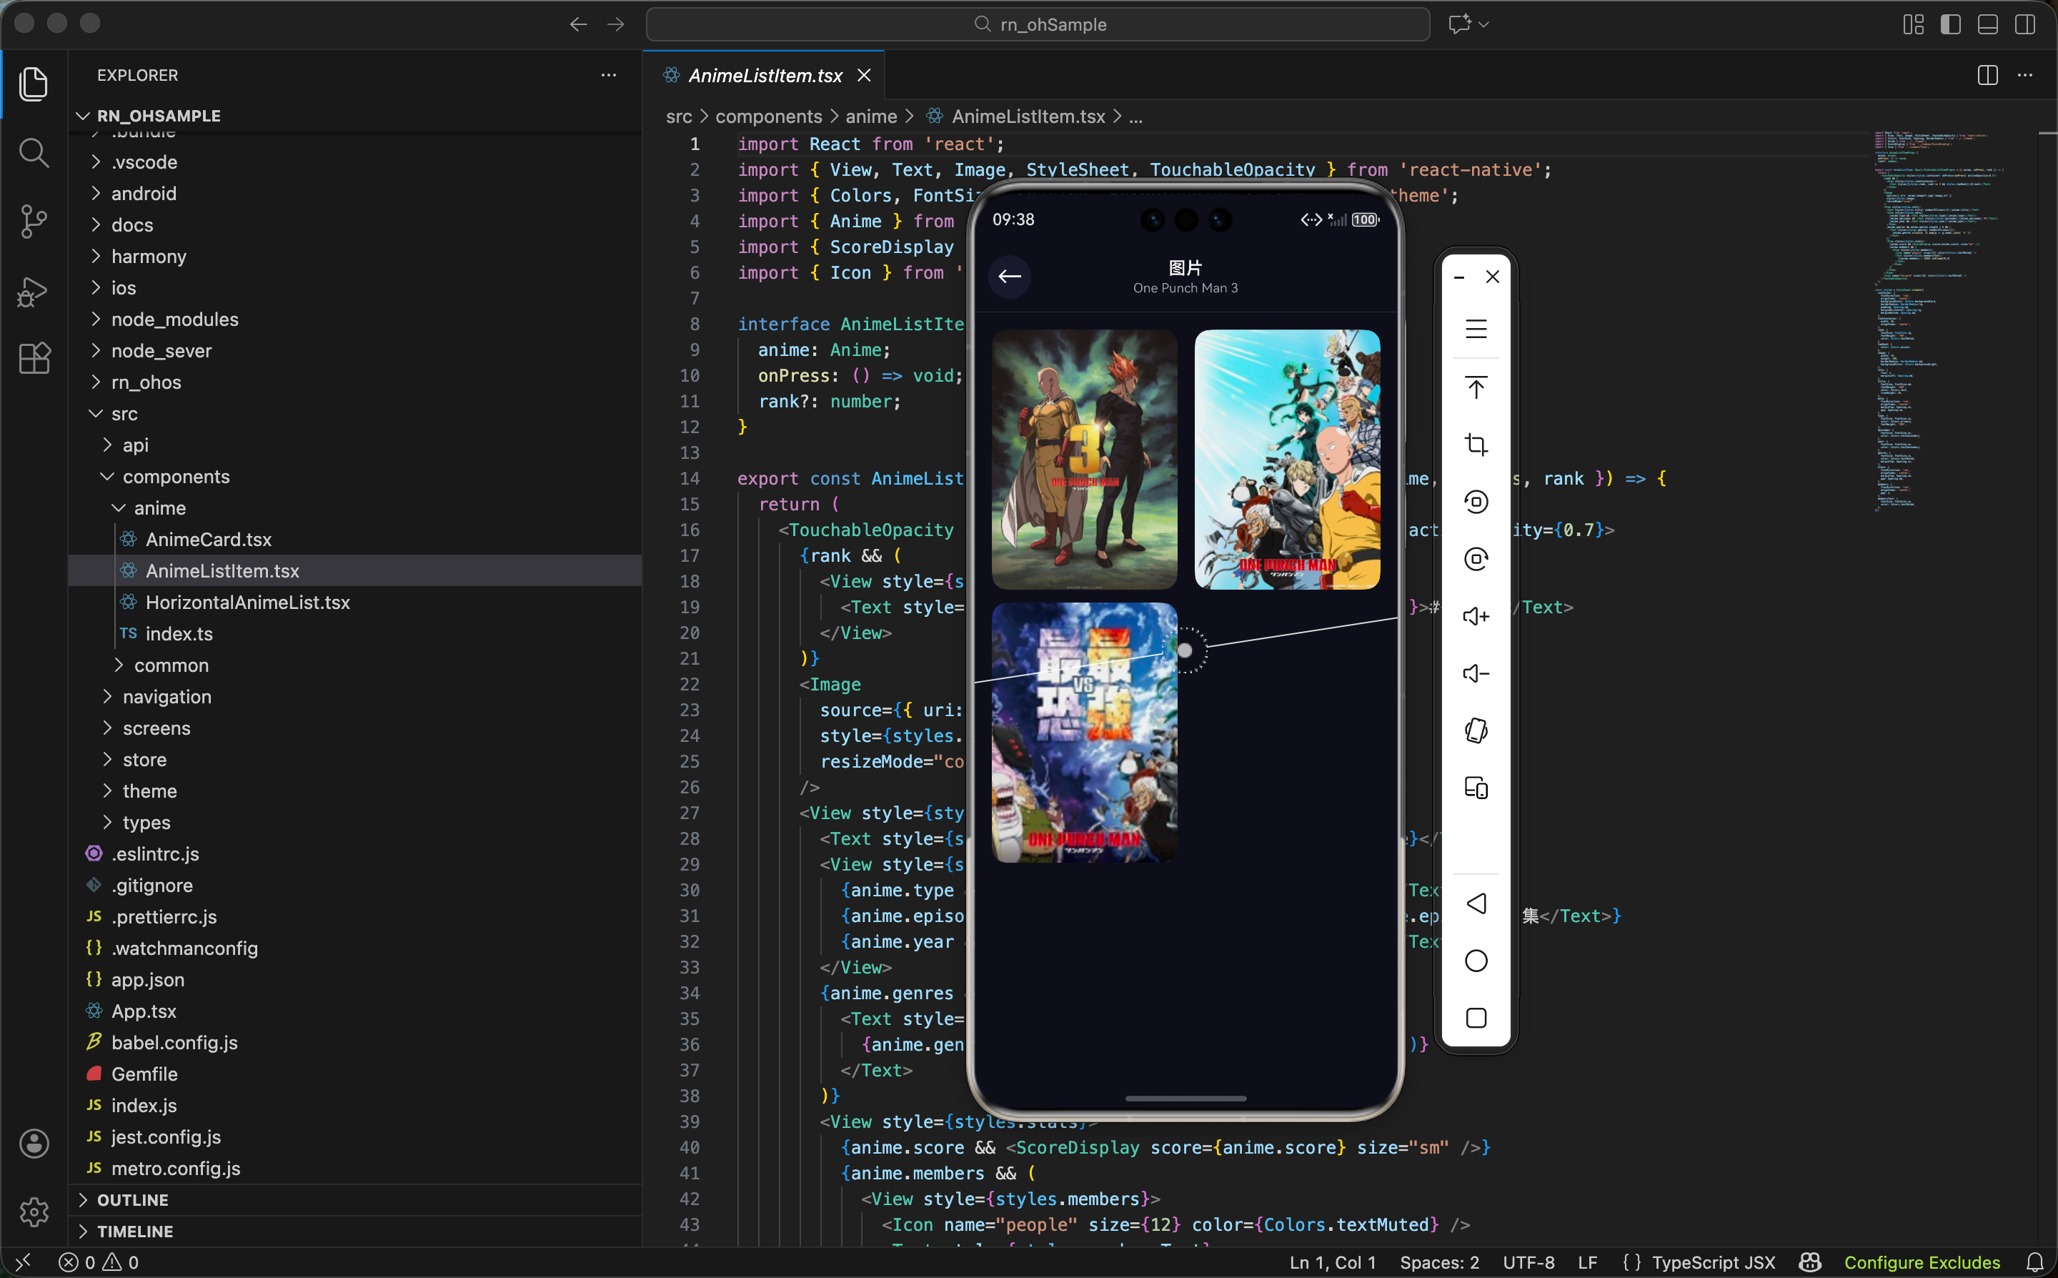The image size is (2058, 1278).
Task: Click the emulator screenshot crop icon
Action: 1475,445
